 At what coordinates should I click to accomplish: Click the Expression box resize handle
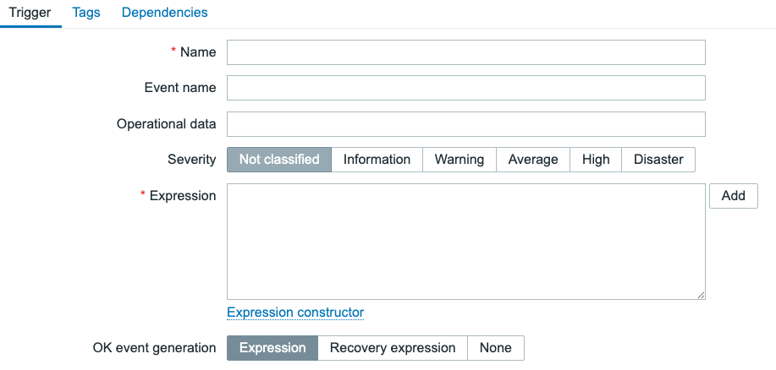pyautogui.click(x=702, y=295)
